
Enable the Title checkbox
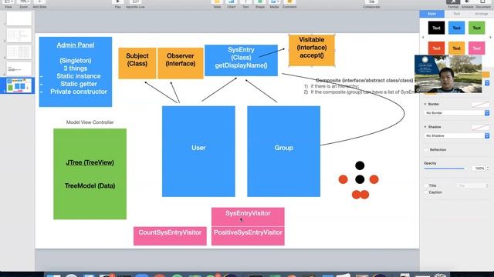tap(426, 185)
